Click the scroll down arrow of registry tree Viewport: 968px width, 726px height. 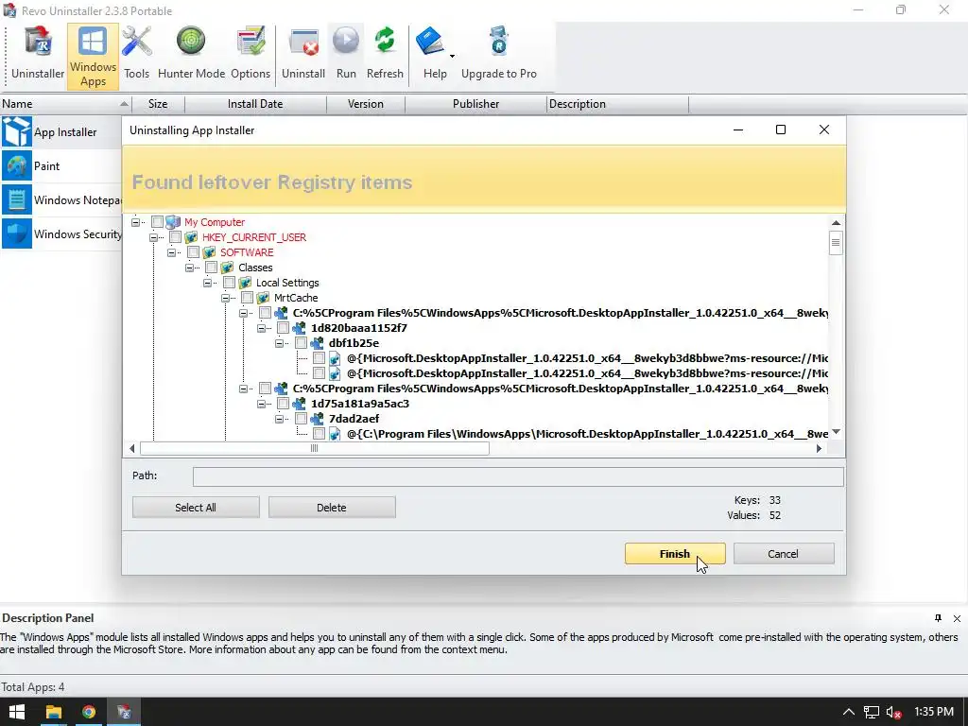836,432
